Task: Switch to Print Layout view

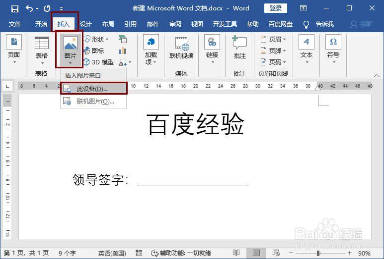Action: pos(256,253)
